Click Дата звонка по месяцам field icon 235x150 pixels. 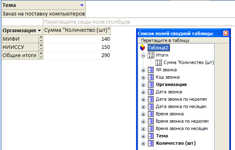pyautogui.click(x=151, y=106)
